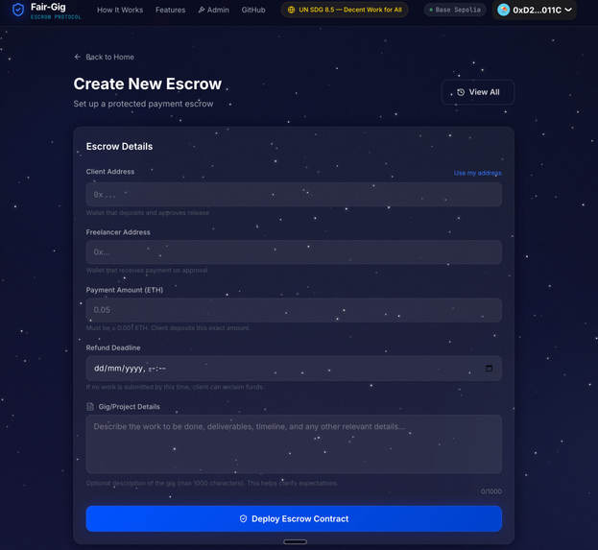Click the shield icon in Deploy button
This screenshot has height=550, width=598.
click(x=243, y=518)
